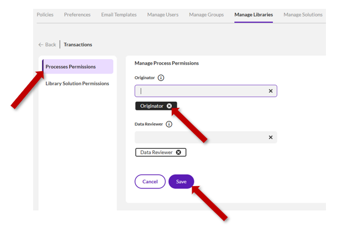The height and width of the screenshot is (232, 337).
Task: Select the Manage Groups tab
Action: point(206,15)
